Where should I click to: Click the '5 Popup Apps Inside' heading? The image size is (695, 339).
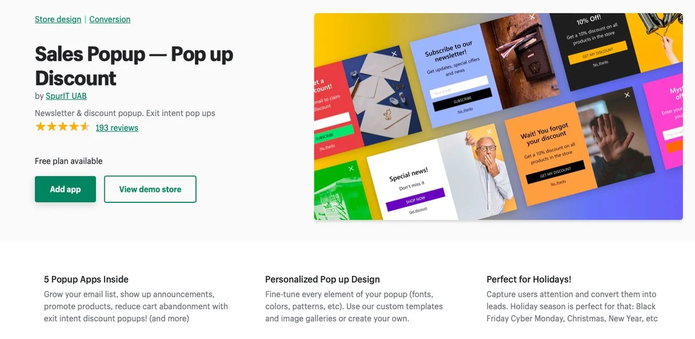coord(86,279)
